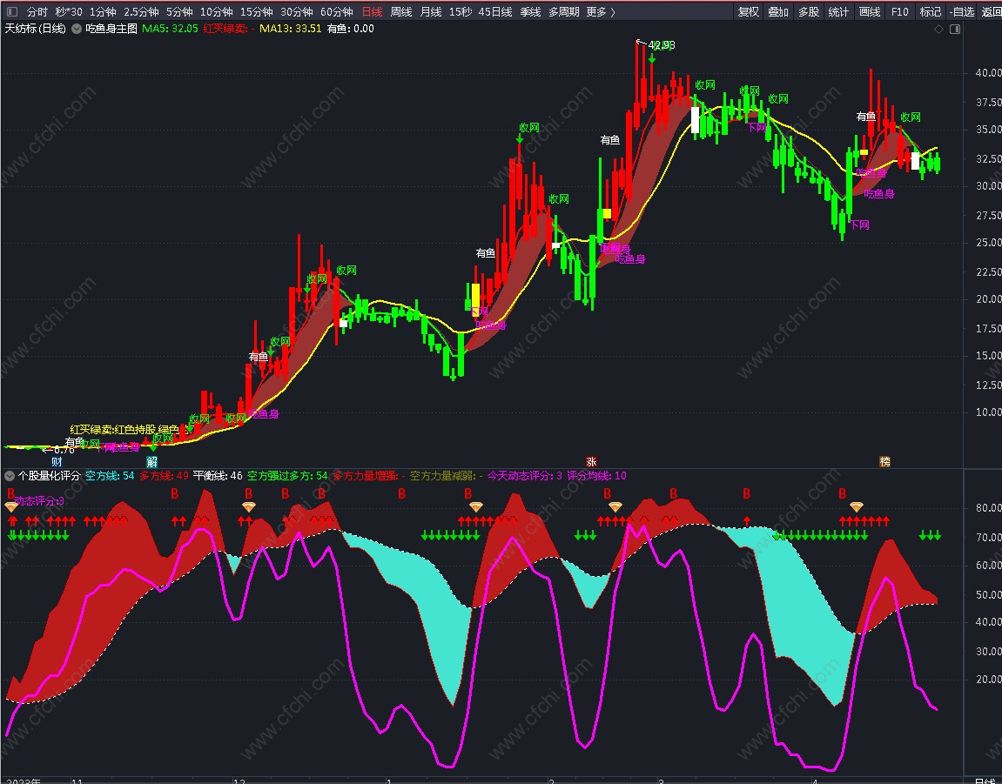Viewport: 1002px width, 784px height.
Task: Switch to 月线 monthly chart
Action: 431,11
